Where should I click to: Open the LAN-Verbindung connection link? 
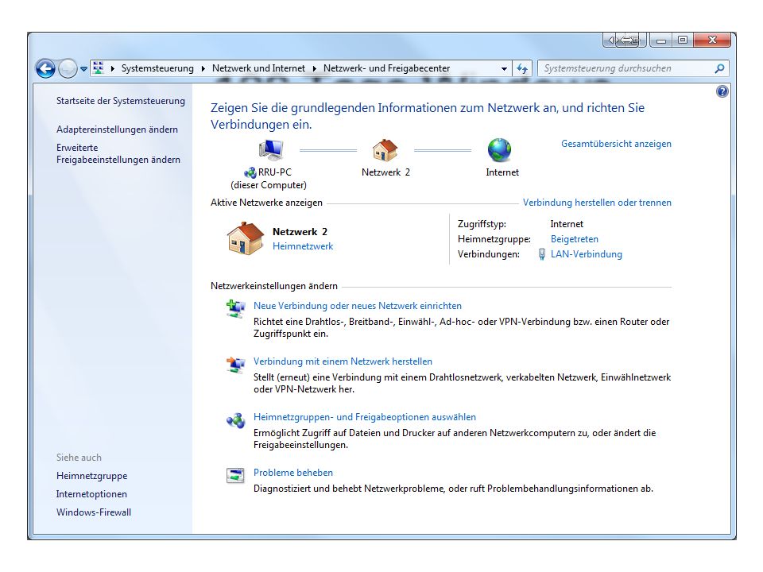(587, 254)
